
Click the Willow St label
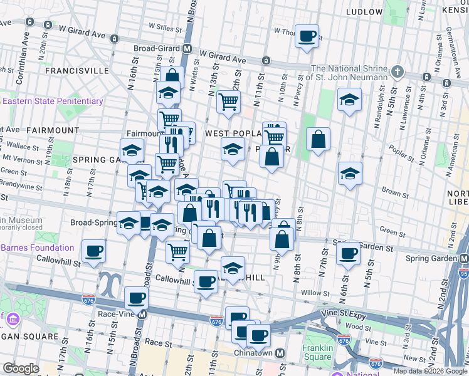click(x=315, y=293)
